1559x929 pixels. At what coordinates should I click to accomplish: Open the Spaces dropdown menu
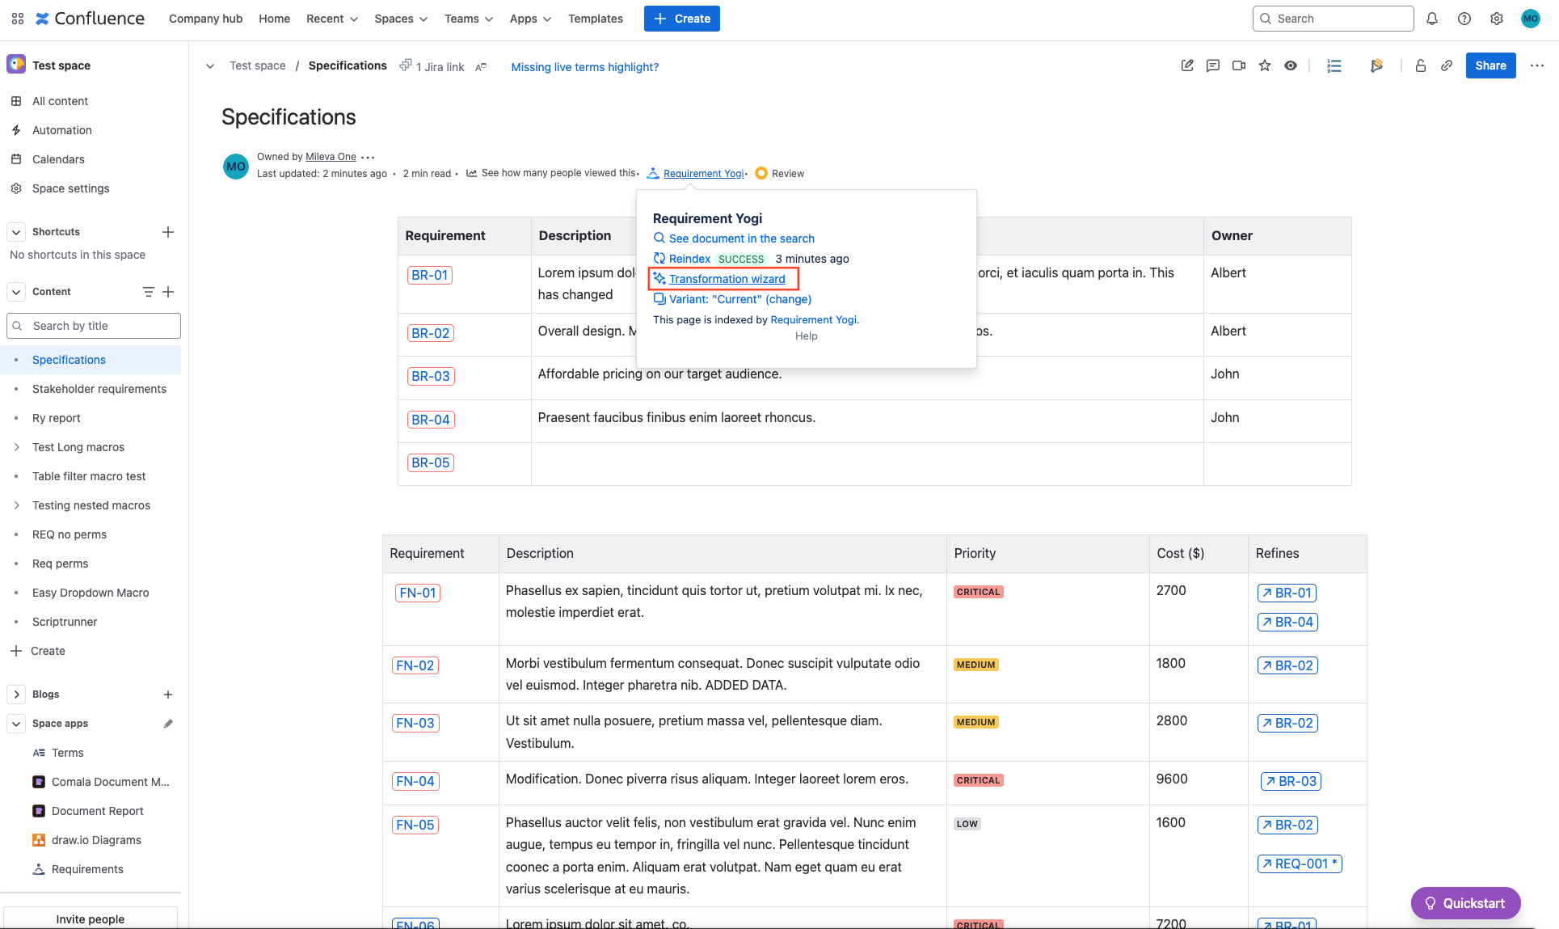click(x=401, y=19)
